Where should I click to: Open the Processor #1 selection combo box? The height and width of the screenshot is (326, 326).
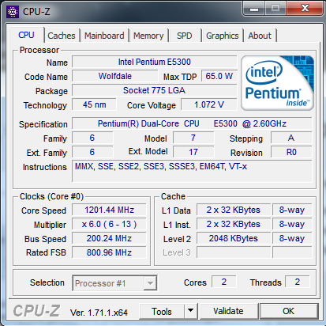click(x=114, y=283)
